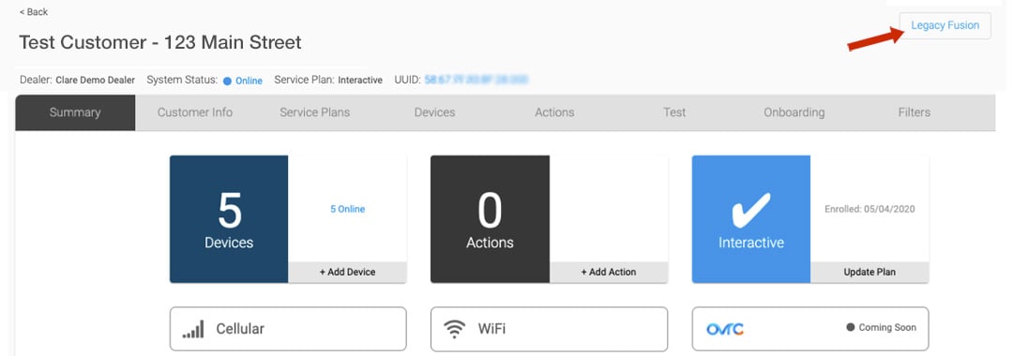The width and height of the screenshot is (1013, 356).
Task: Click the + Add Action button
Action: tap(609, 273)
